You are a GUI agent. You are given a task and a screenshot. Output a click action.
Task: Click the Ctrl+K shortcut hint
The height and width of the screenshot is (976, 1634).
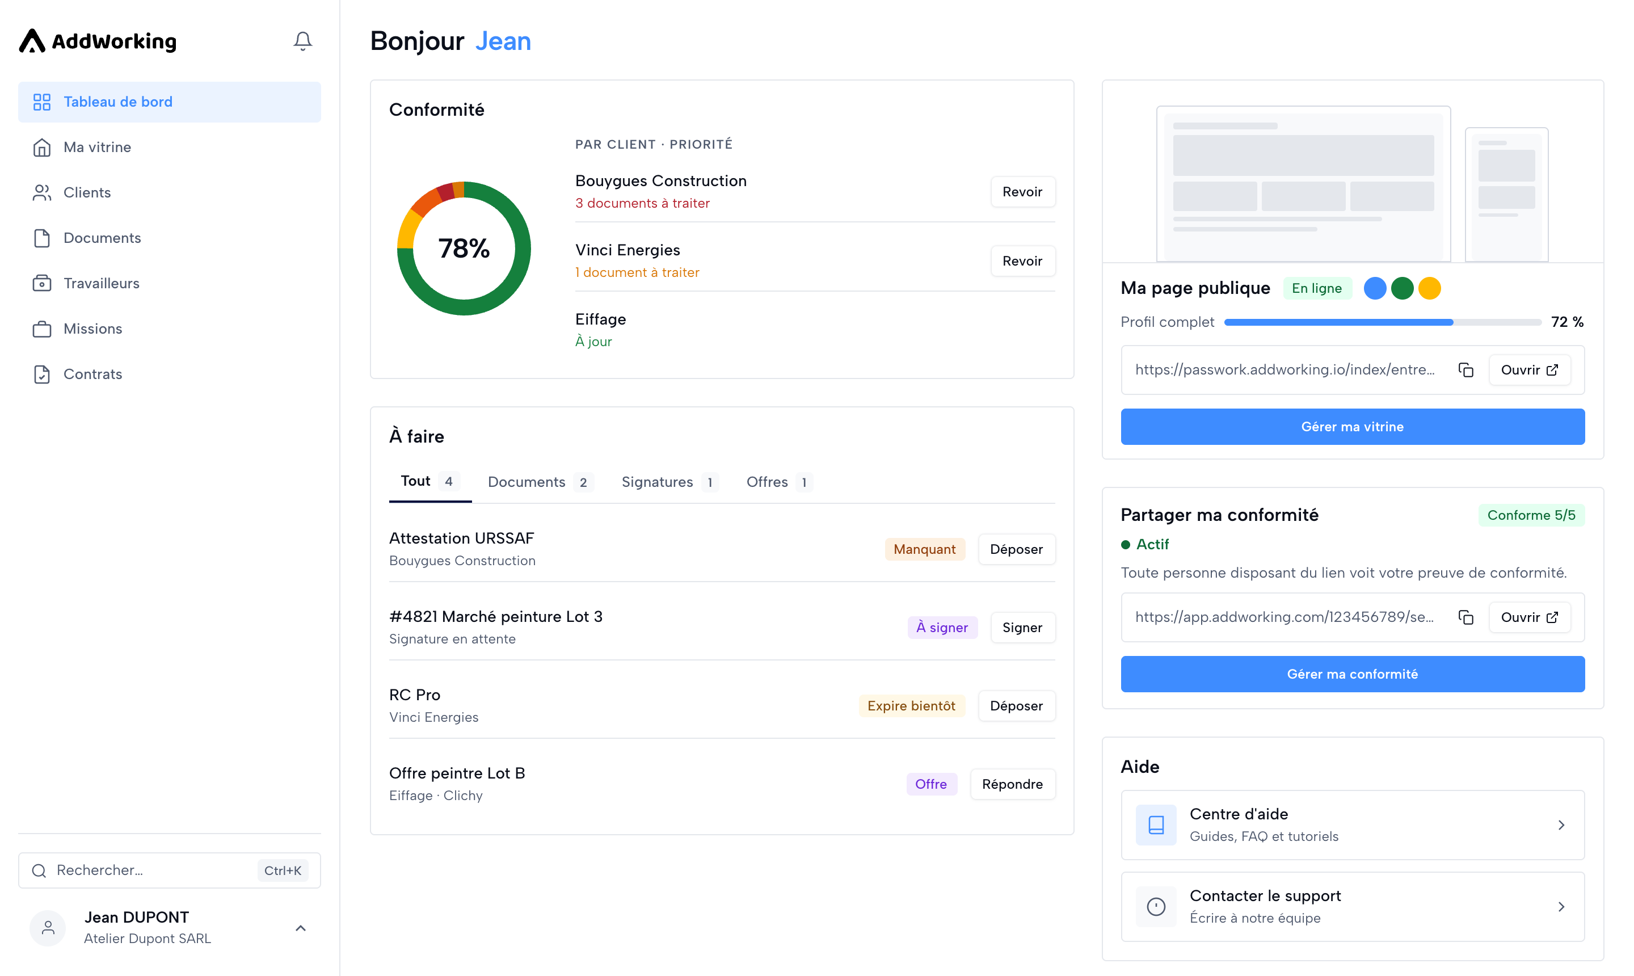(x=283, y=870)
